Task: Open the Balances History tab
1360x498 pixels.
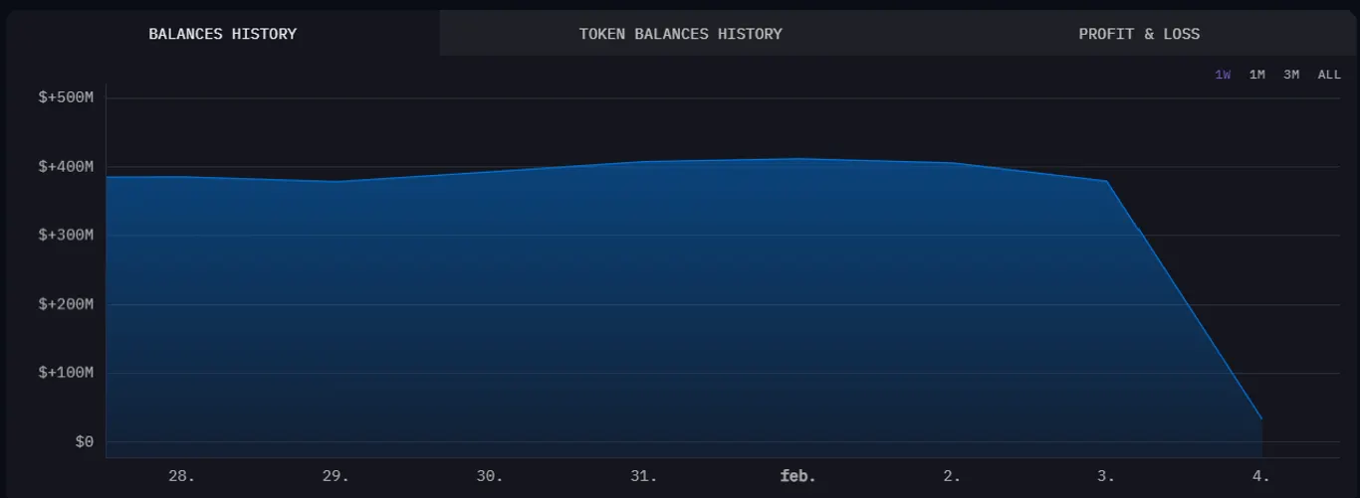Action: tap(222, 34)
